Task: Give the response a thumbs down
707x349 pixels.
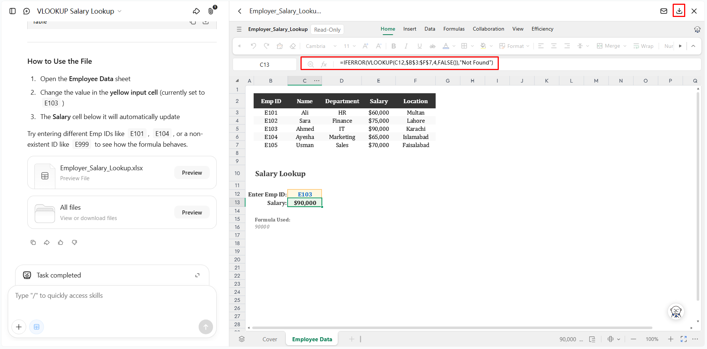Action: (x=75, y=242)
